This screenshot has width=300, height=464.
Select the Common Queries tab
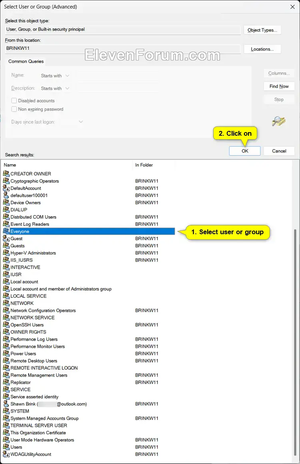[x=26, y=61]
